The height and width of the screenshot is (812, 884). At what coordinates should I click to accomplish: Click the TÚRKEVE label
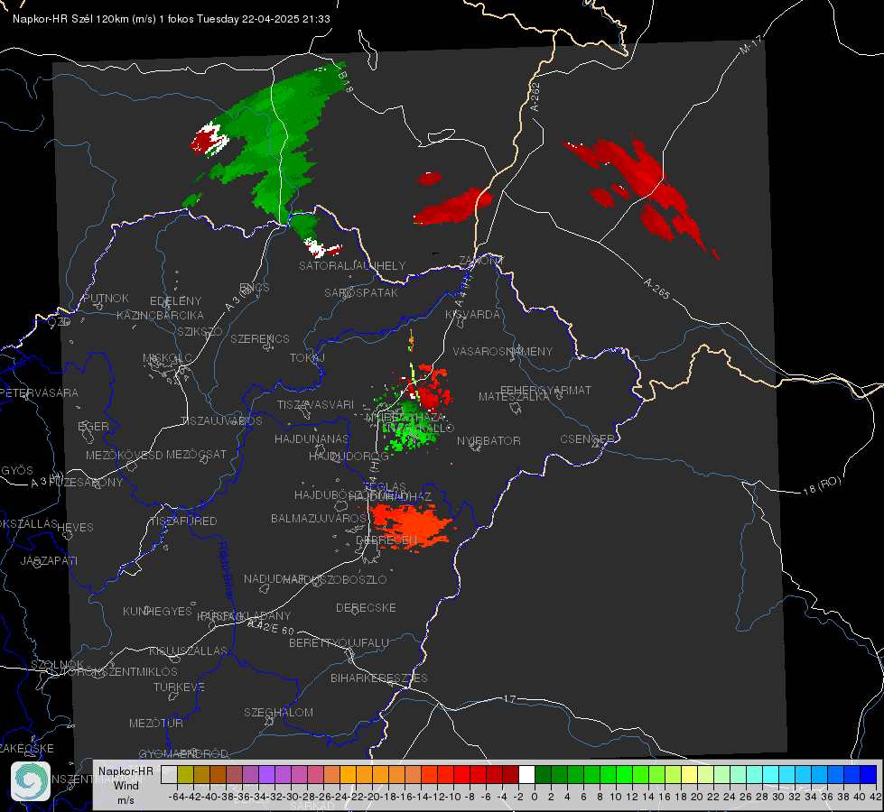180,687
